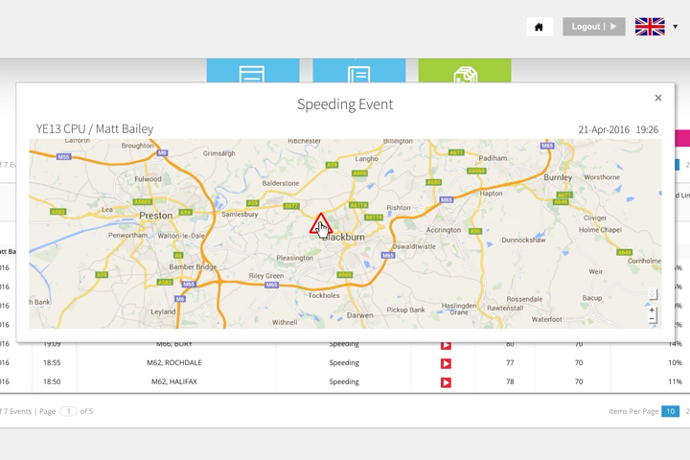Play video for M62, HALIFAX event
The image size is (690, 460).
(446, 382)
